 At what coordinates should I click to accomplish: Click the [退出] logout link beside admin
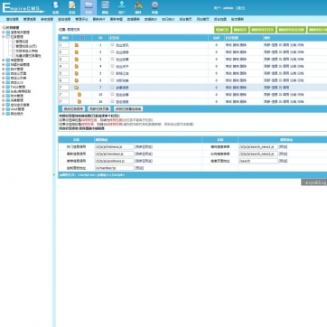click(240, 8)
